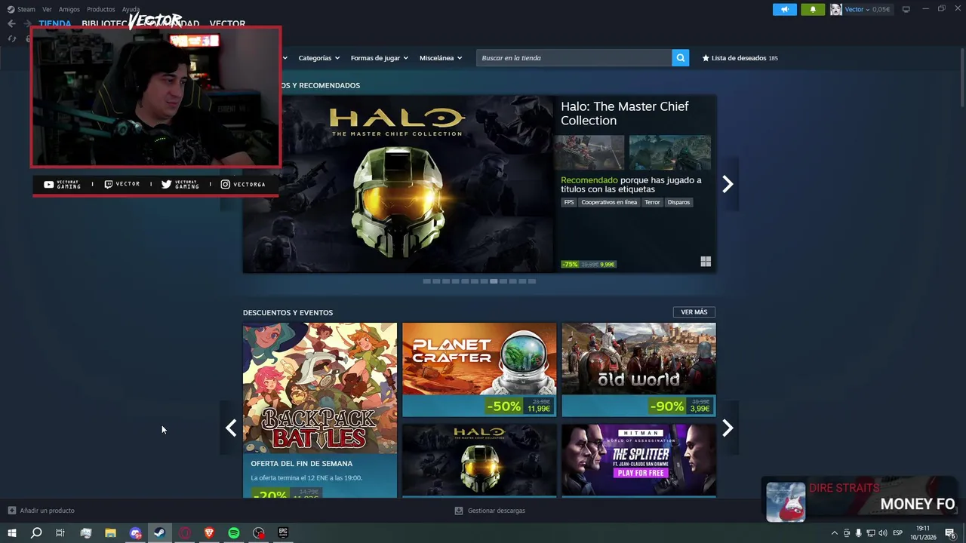Open the Ver menu
This screenshot has width=966, height=543.
[47, 9]
